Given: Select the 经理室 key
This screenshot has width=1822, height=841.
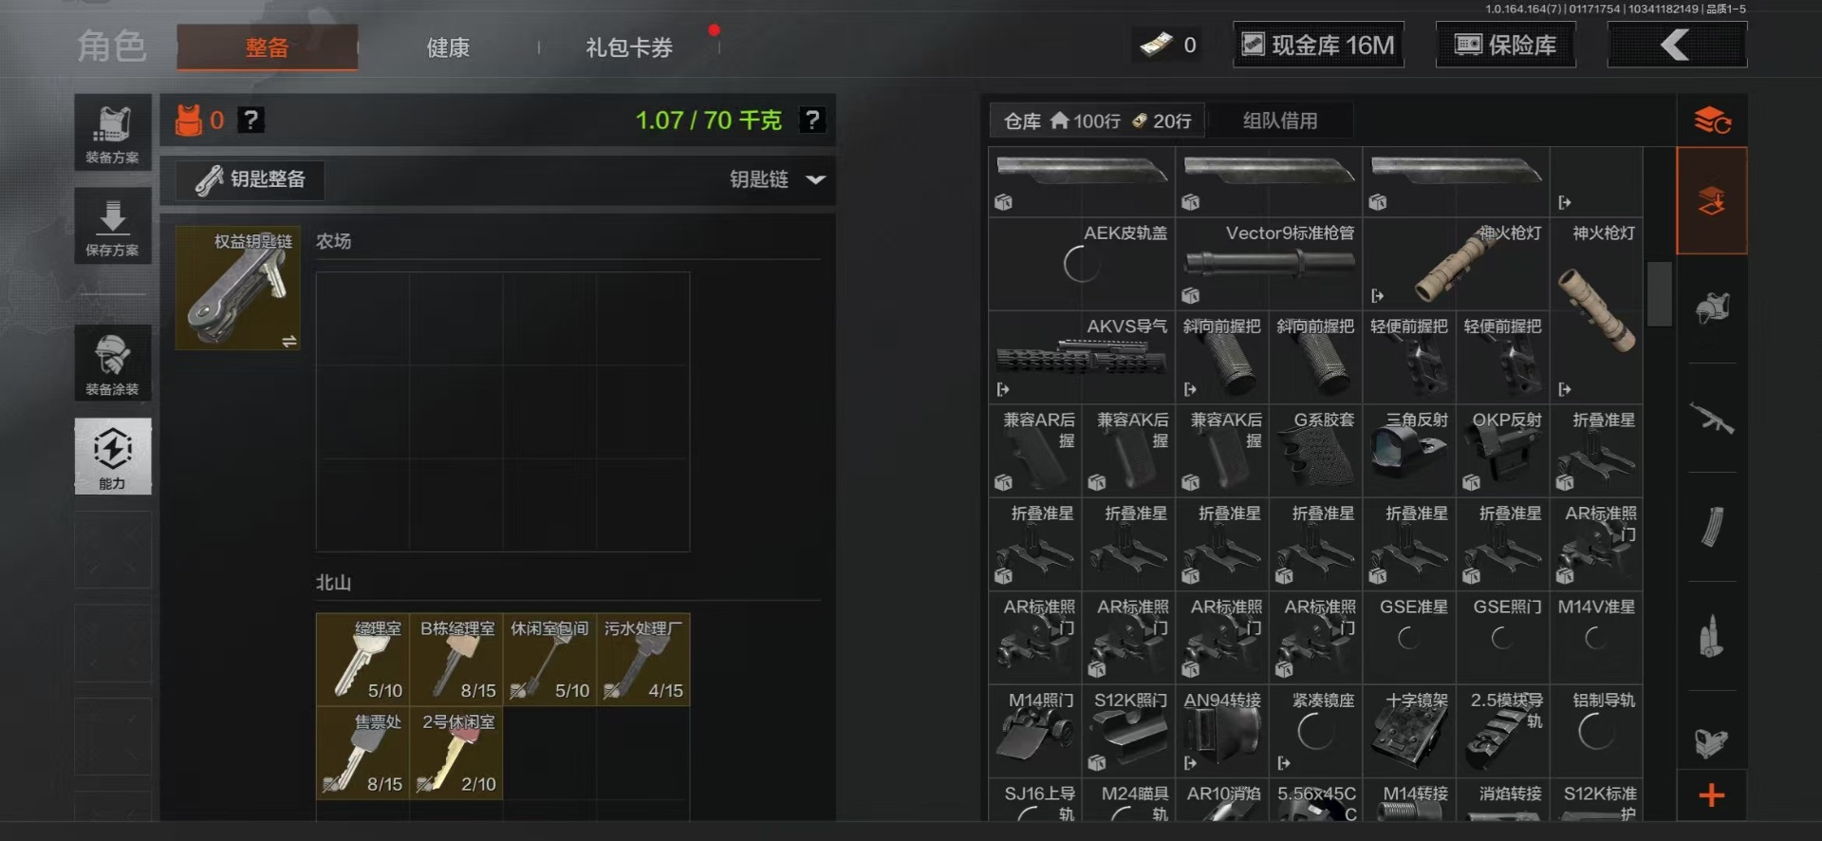Looking at the screenshot, I should pyautogui.click(x=363, y=660).
